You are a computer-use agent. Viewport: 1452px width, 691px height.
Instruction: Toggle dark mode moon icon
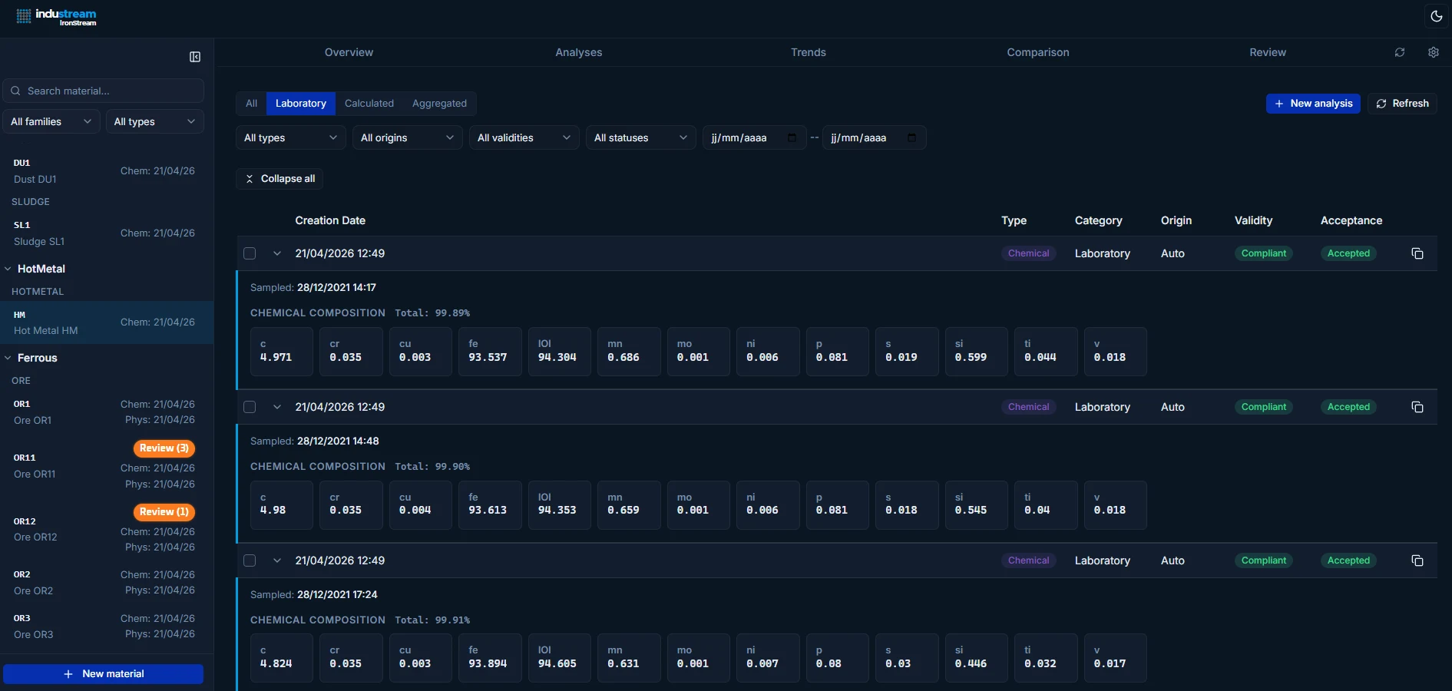pos(1436,16)
